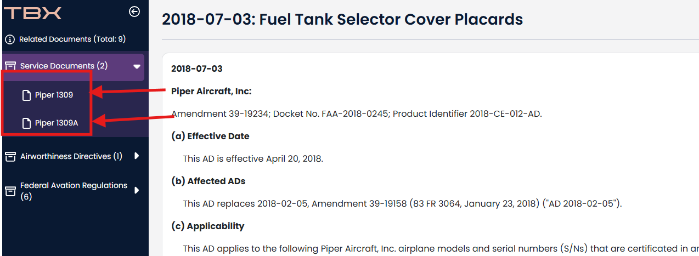Open the Piper 1309 service document
The image size is (699, 256).
(x=54, y=95)
